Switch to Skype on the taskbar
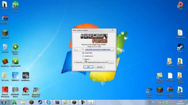 click(48, 102)
